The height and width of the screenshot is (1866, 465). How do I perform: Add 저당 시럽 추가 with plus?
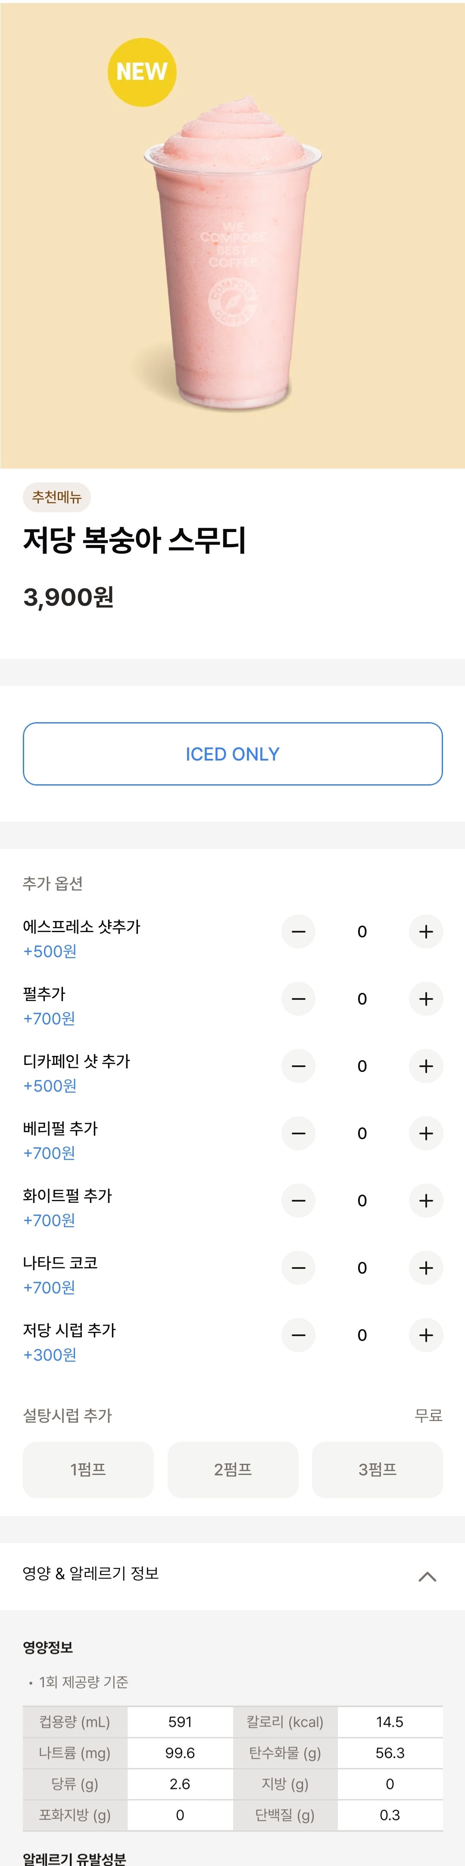pyautogui.click(x=426, y=1336)
